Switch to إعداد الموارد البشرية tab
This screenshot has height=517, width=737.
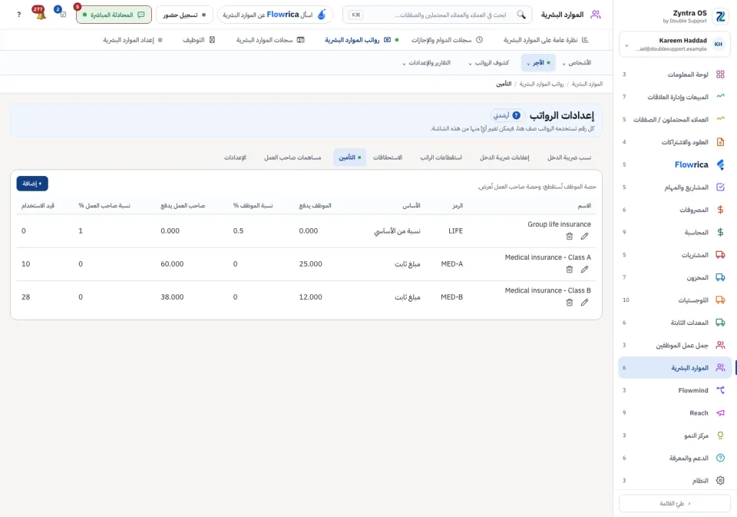pyautogui.click(x=133, y=40)
